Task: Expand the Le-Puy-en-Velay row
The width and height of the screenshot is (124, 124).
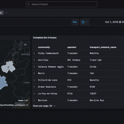Action: [x=34, y=94]
